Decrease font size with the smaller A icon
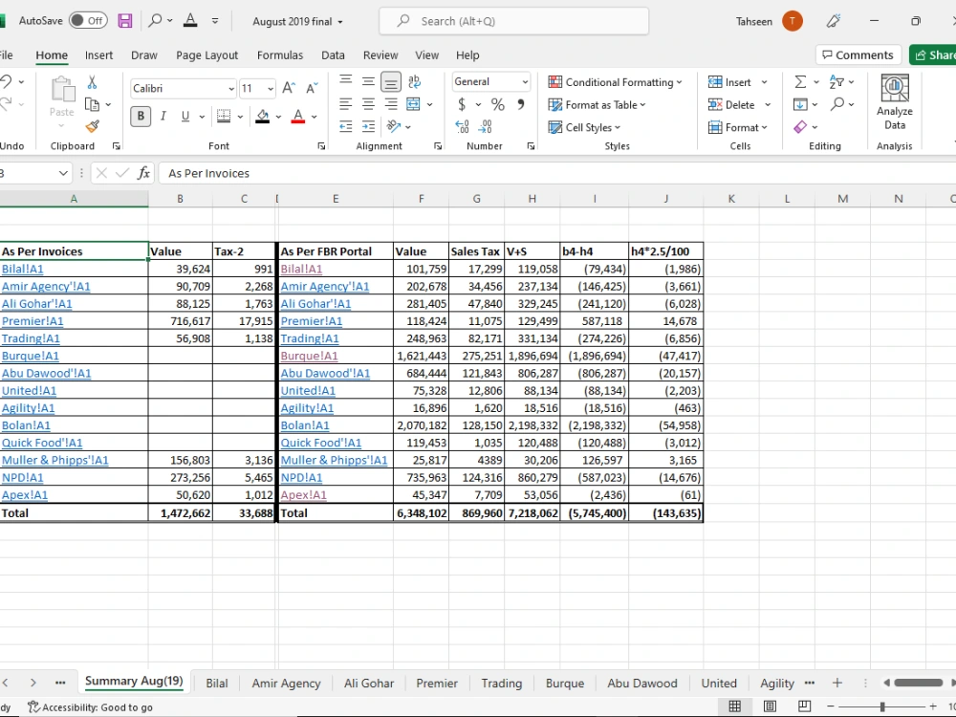Viewport: 956px width, 717px height. point(312,88)
